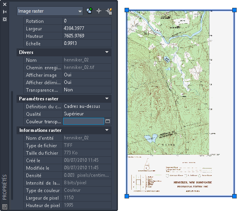
Task: Edit the Hauteur value 7605.9769
Action: pyautogui.click(x=87, y=36)
